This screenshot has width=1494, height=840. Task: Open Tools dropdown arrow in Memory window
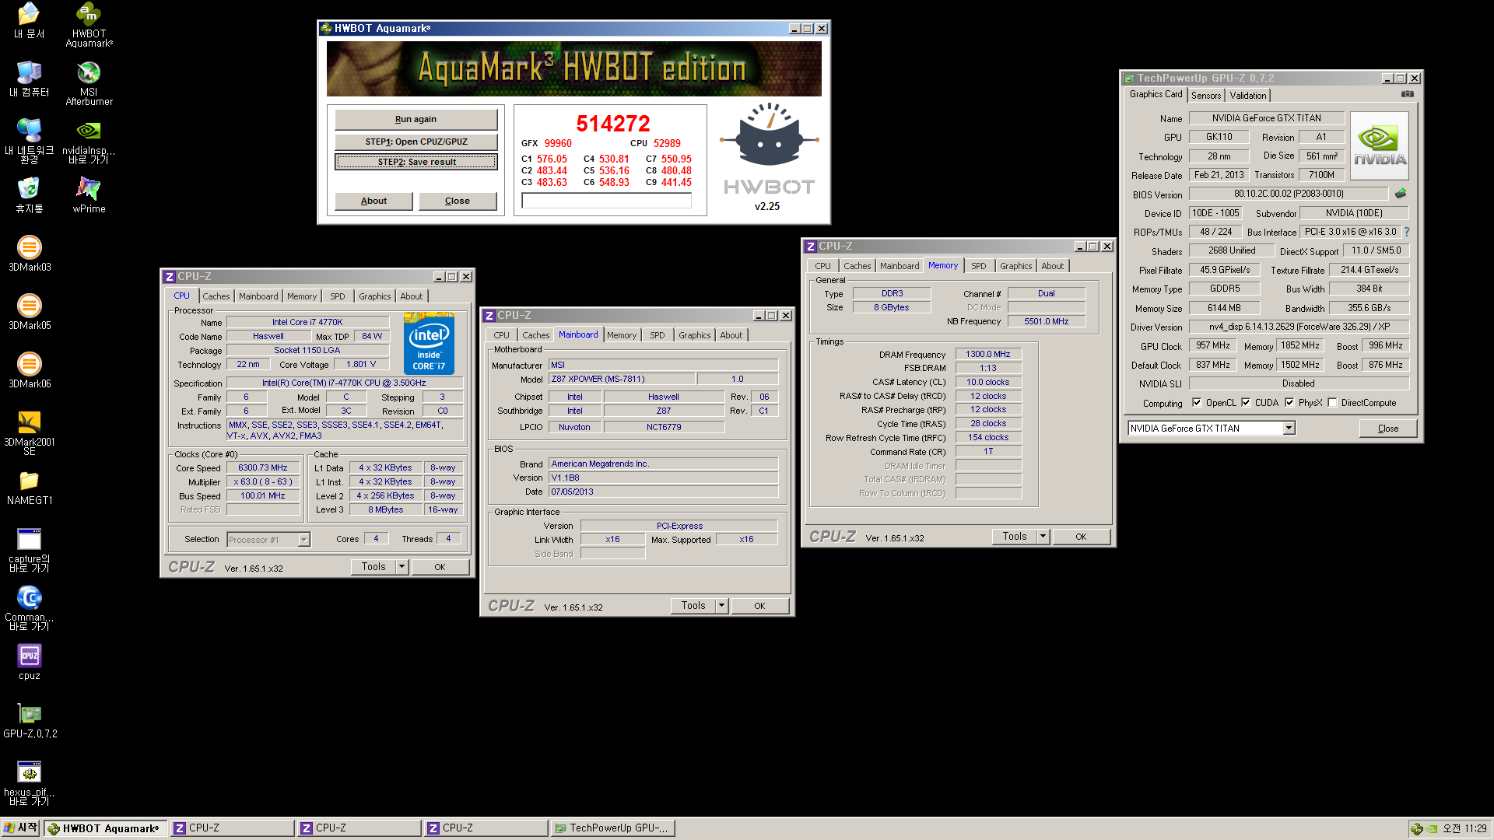pos(1043,536)
